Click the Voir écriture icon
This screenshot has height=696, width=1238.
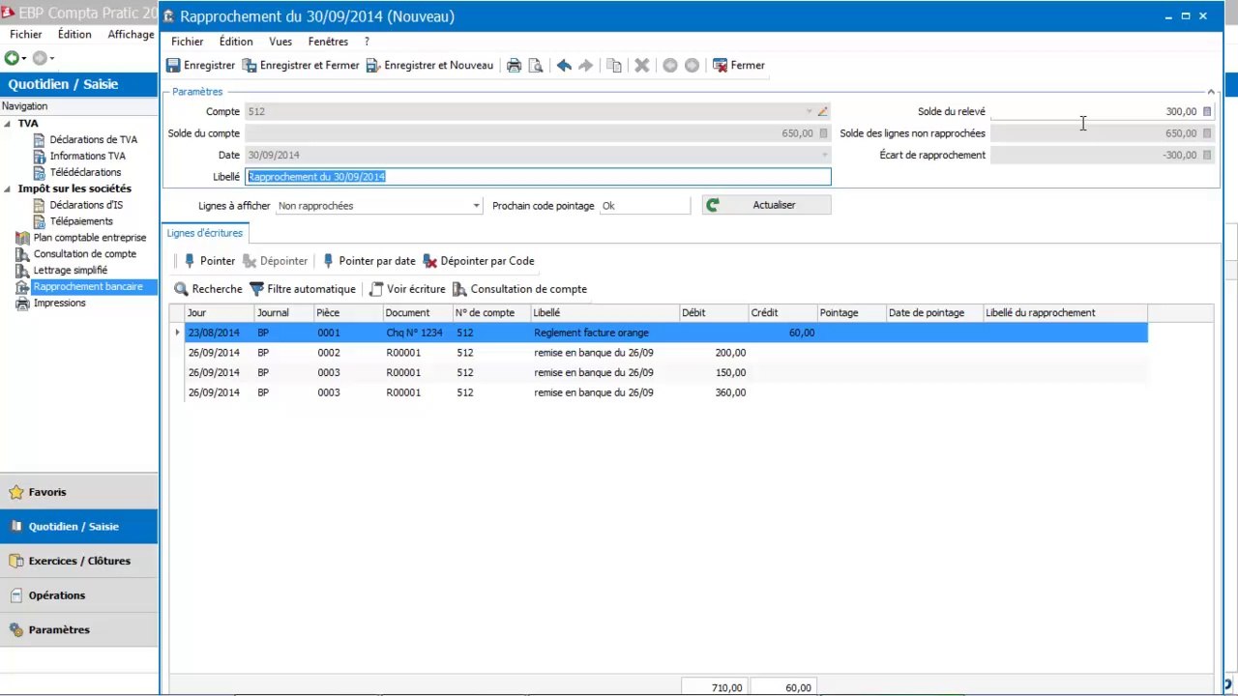pyautogui.click(x=376, y=289)
